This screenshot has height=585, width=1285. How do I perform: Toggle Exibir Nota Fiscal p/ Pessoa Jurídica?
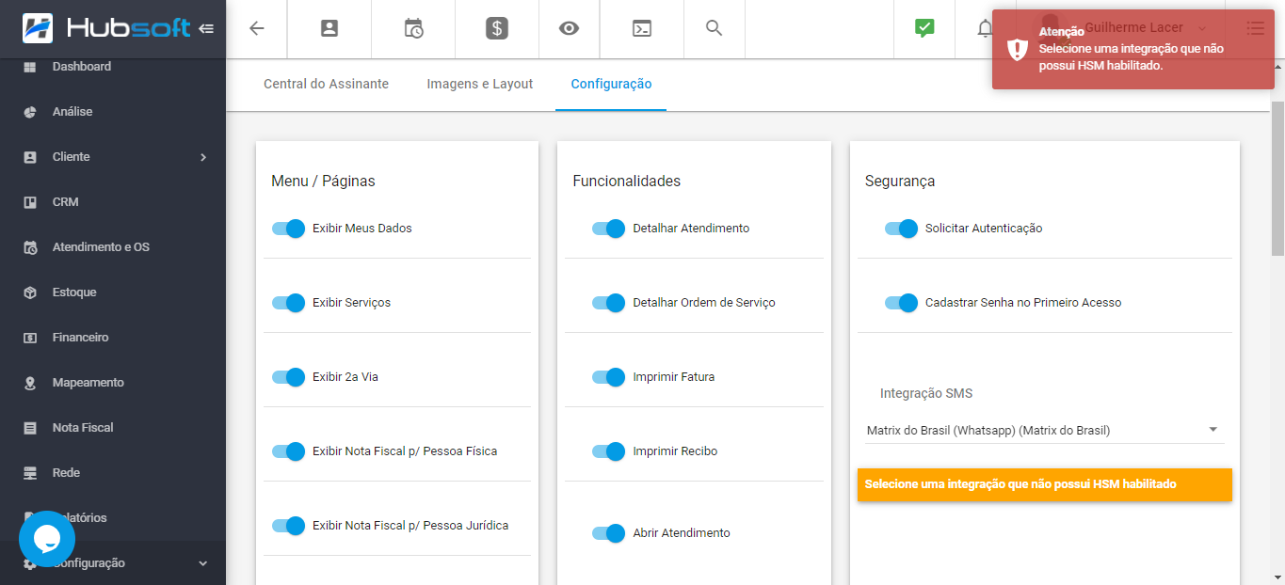[x=288, y=526]
